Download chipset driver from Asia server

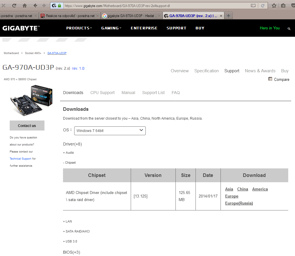[229, 189]
